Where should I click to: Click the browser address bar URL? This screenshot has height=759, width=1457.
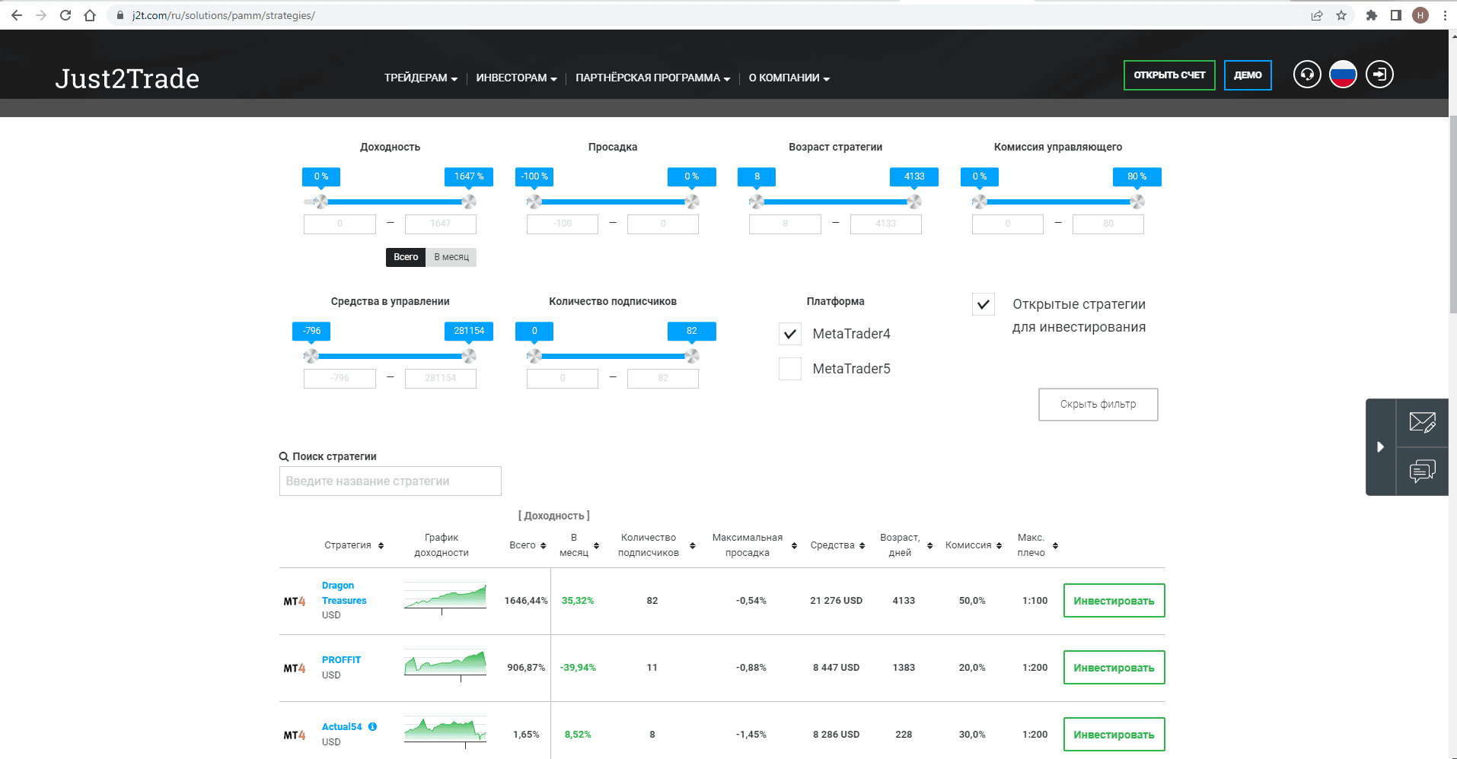point(223,15)
